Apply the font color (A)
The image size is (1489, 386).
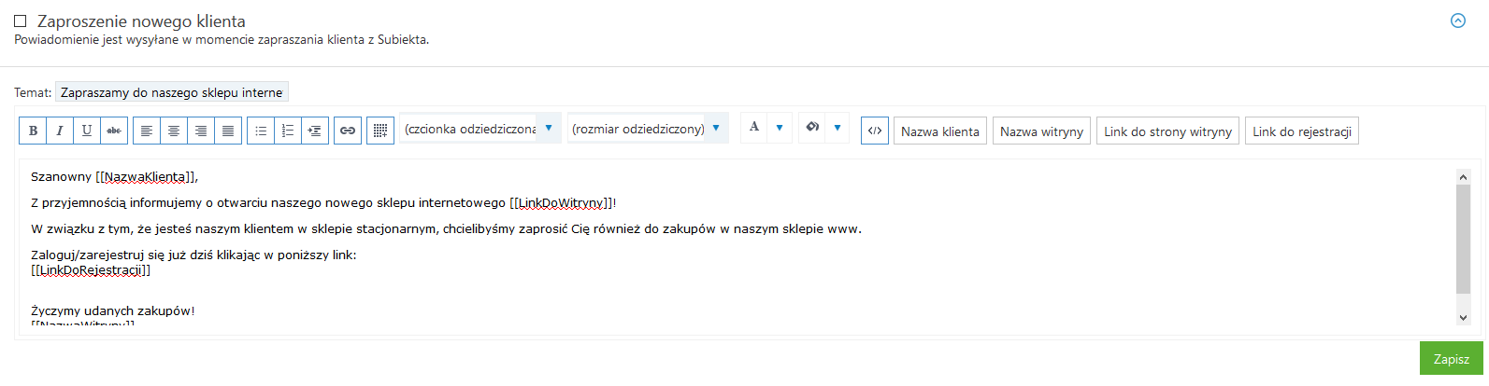tap(754, 128)
